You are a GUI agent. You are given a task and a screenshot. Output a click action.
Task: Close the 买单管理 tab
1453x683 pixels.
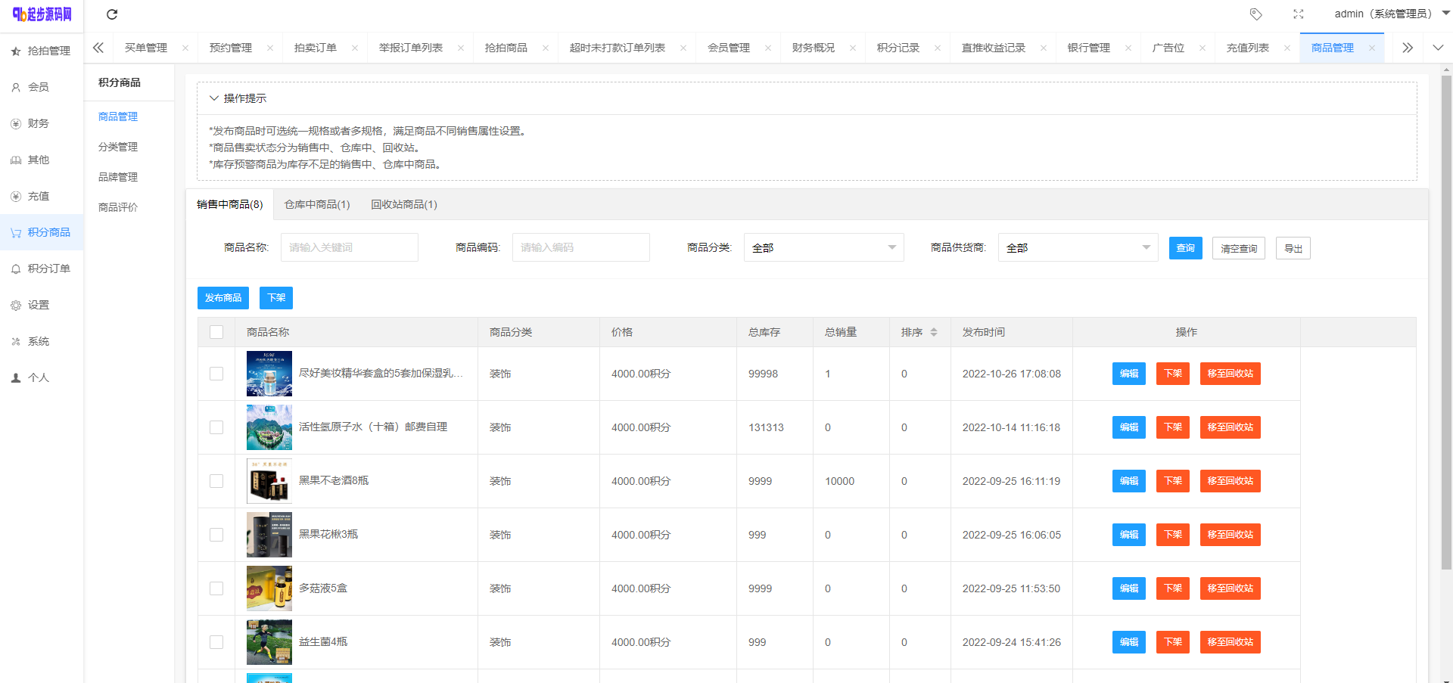[185, 48]
